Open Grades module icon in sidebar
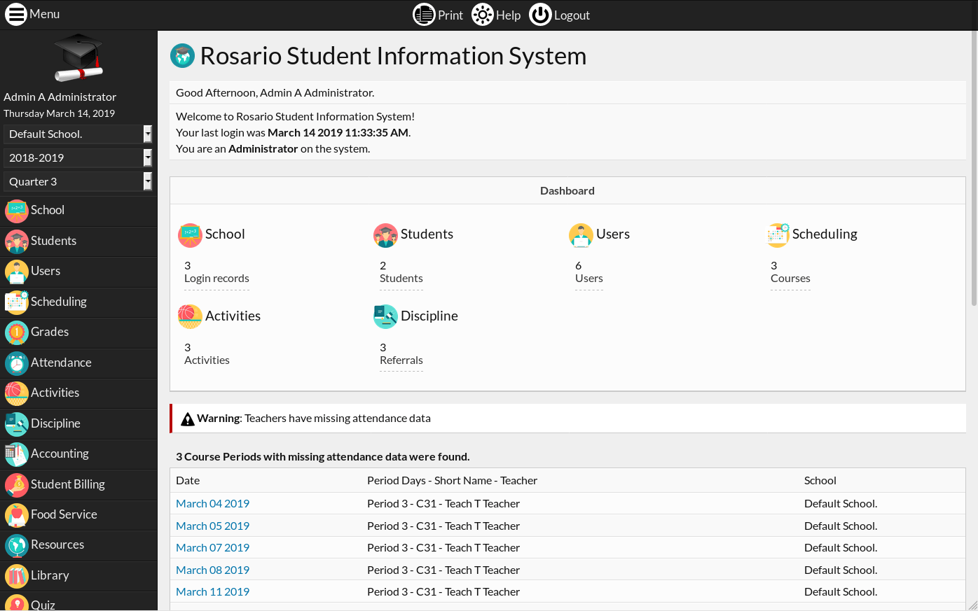This screenshot has height=611, width=978. [17, 332]
